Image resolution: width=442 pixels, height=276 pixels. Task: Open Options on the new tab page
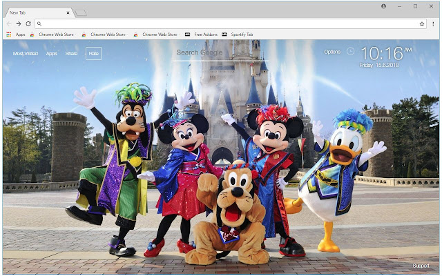pos(332,52)
